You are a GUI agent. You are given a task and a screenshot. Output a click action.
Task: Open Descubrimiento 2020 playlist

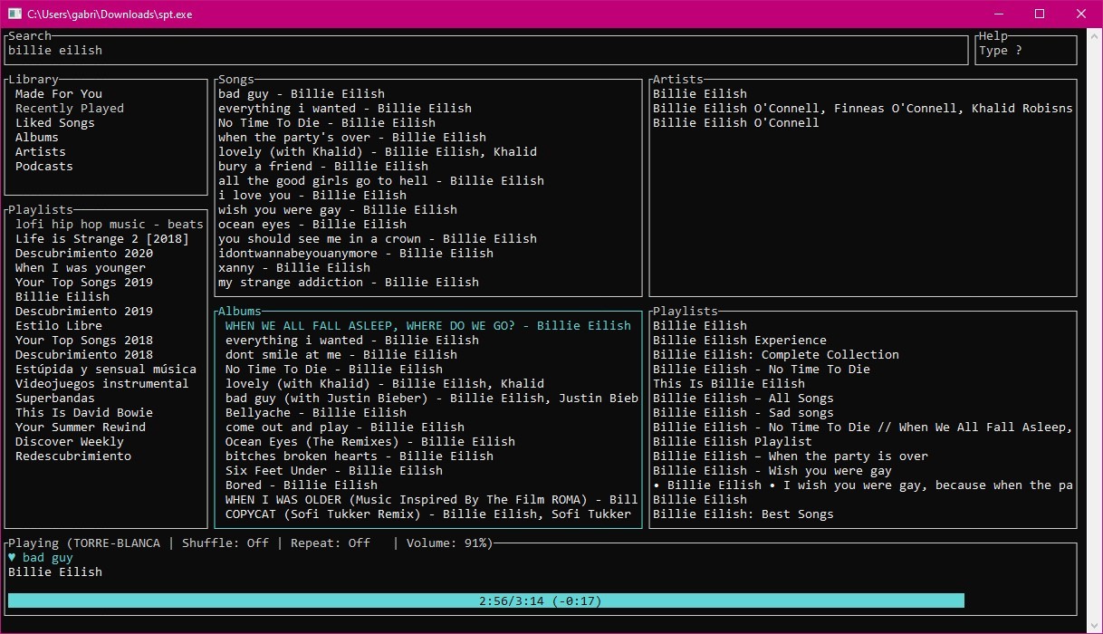pyautogui.click(x=84, y=254)
